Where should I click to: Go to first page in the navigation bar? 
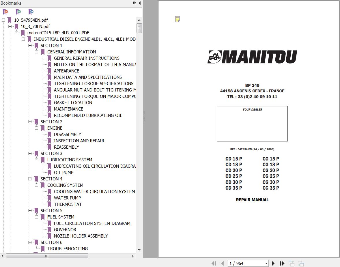tap(214, 263)
